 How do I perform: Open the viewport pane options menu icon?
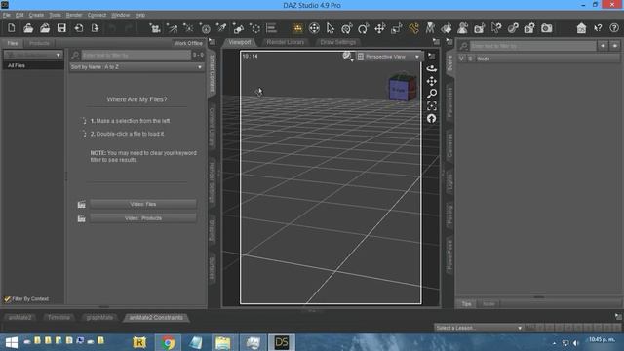(x=436, y=41)
